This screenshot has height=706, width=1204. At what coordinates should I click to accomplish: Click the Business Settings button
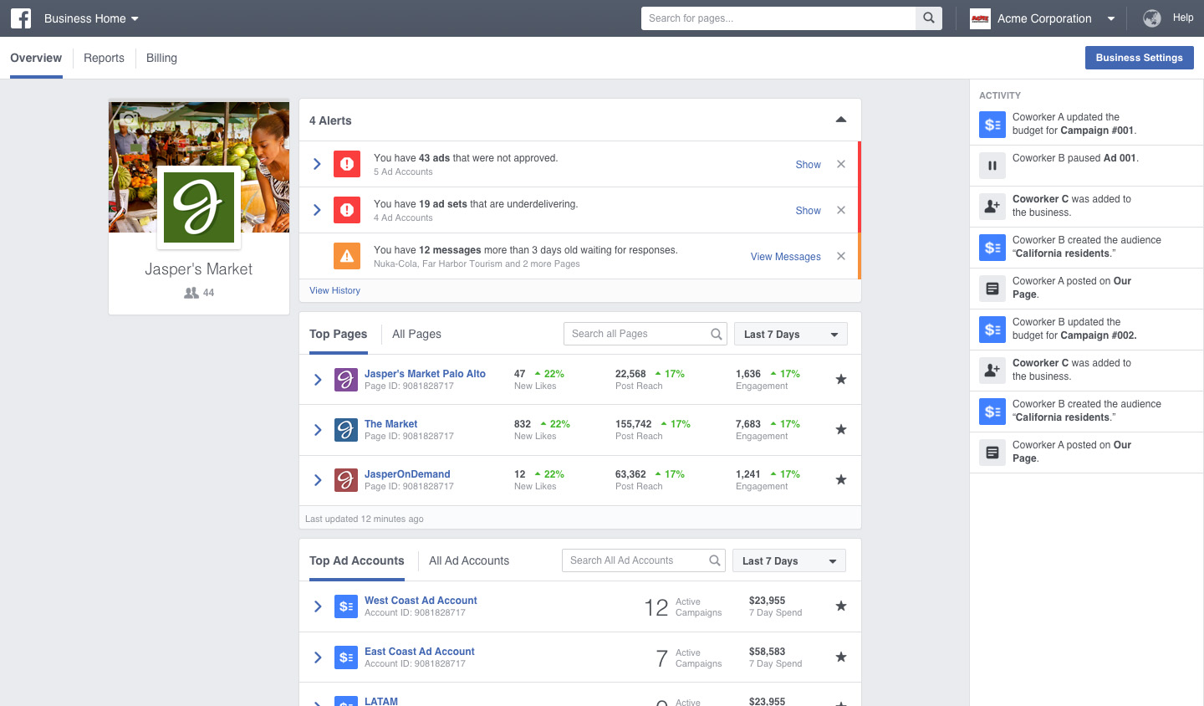tap(1140, 58)
